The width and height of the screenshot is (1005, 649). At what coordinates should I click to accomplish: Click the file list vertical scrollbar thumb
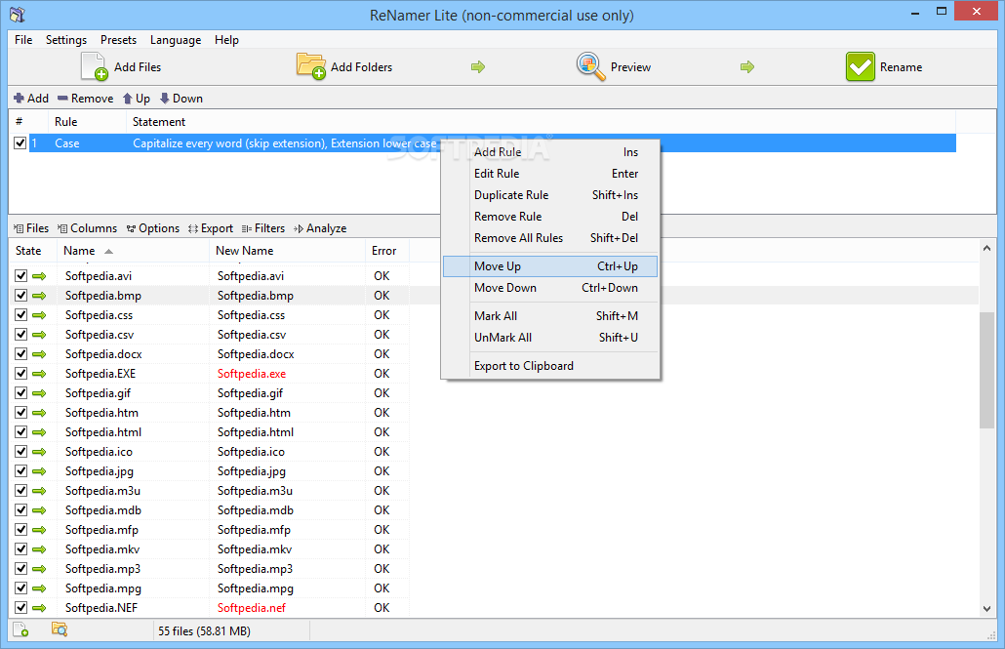(986, 370)
